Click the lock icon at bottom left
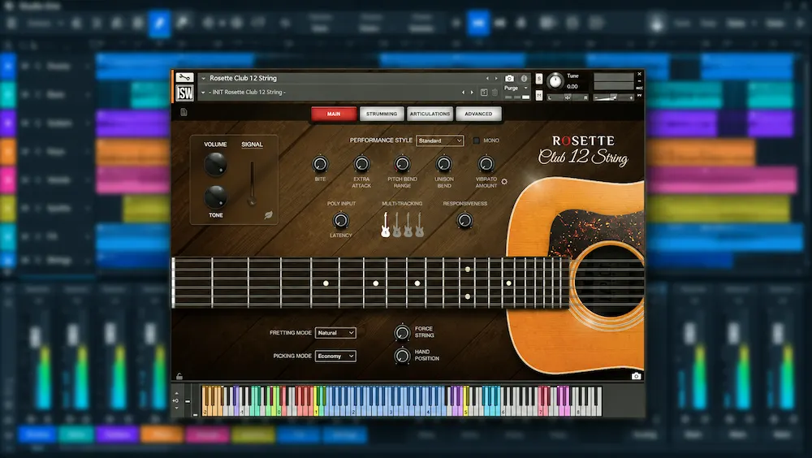Screen dimensions: 812x458 tap(179, 376)
